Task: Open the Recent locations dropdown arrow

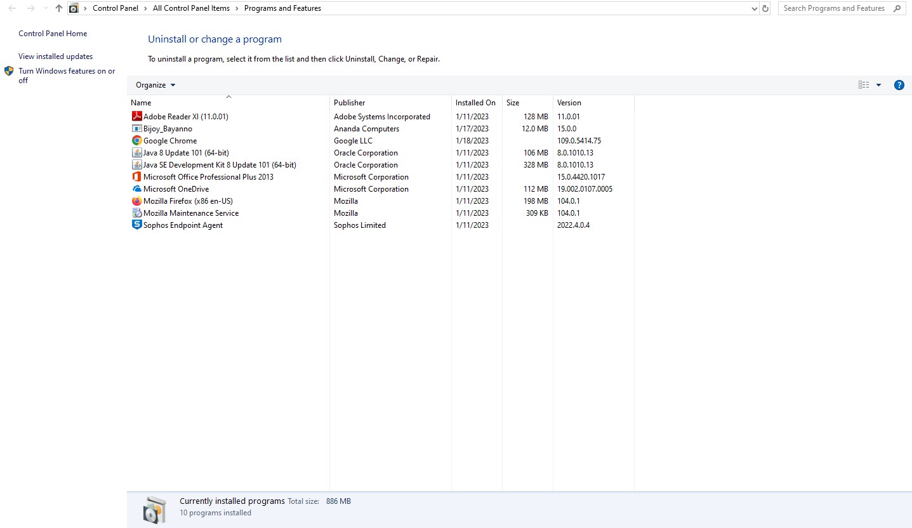Action: (x=46, y=8)
